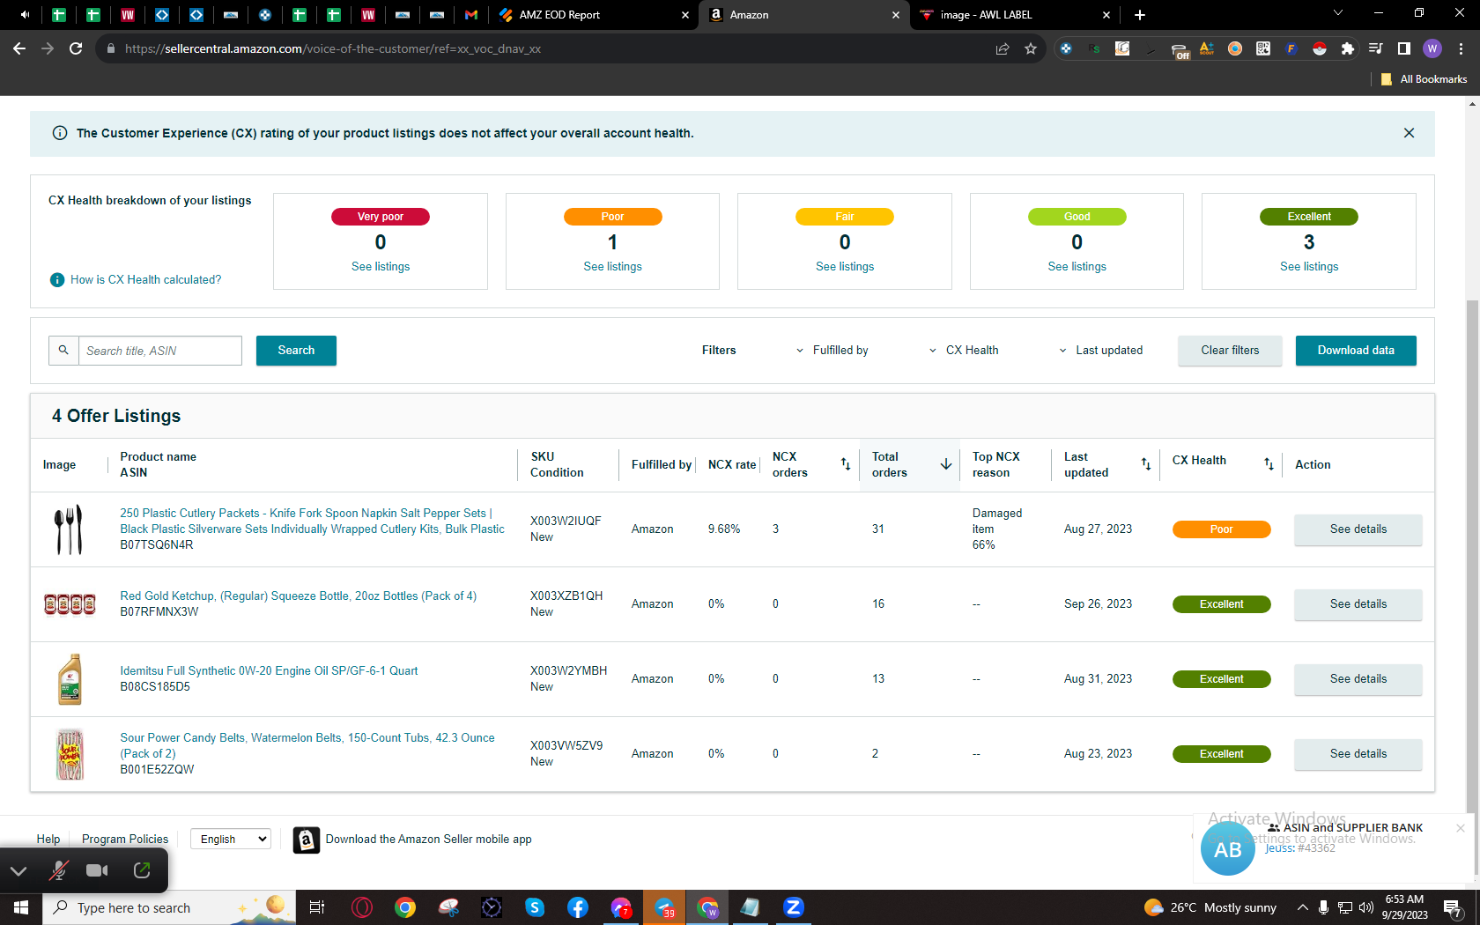Open Facebook from the taskbar

coord(578,907)
